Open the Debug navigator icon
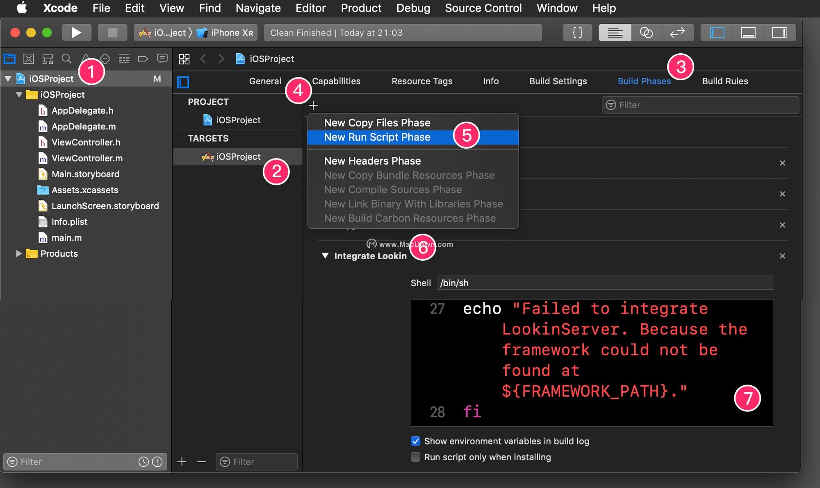 124,59
